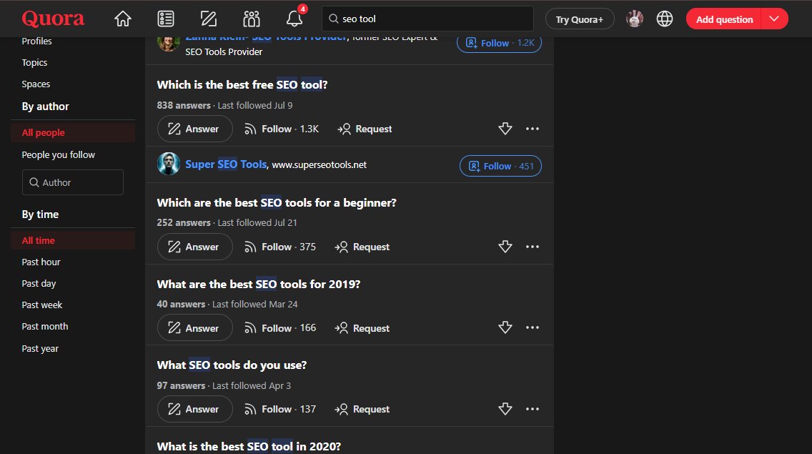Open the language globe icon
This screenshot has width=812, height=454.
tap(665, 19)
